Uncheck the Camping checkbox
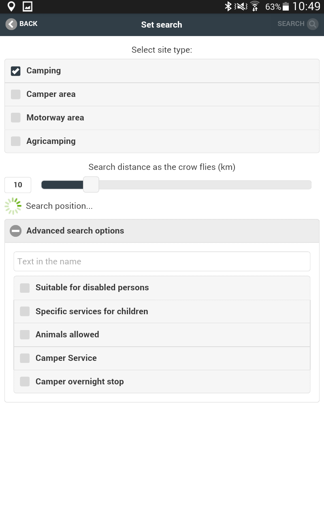The height and width of the screenshot is (519, 324). pos(16,71)
